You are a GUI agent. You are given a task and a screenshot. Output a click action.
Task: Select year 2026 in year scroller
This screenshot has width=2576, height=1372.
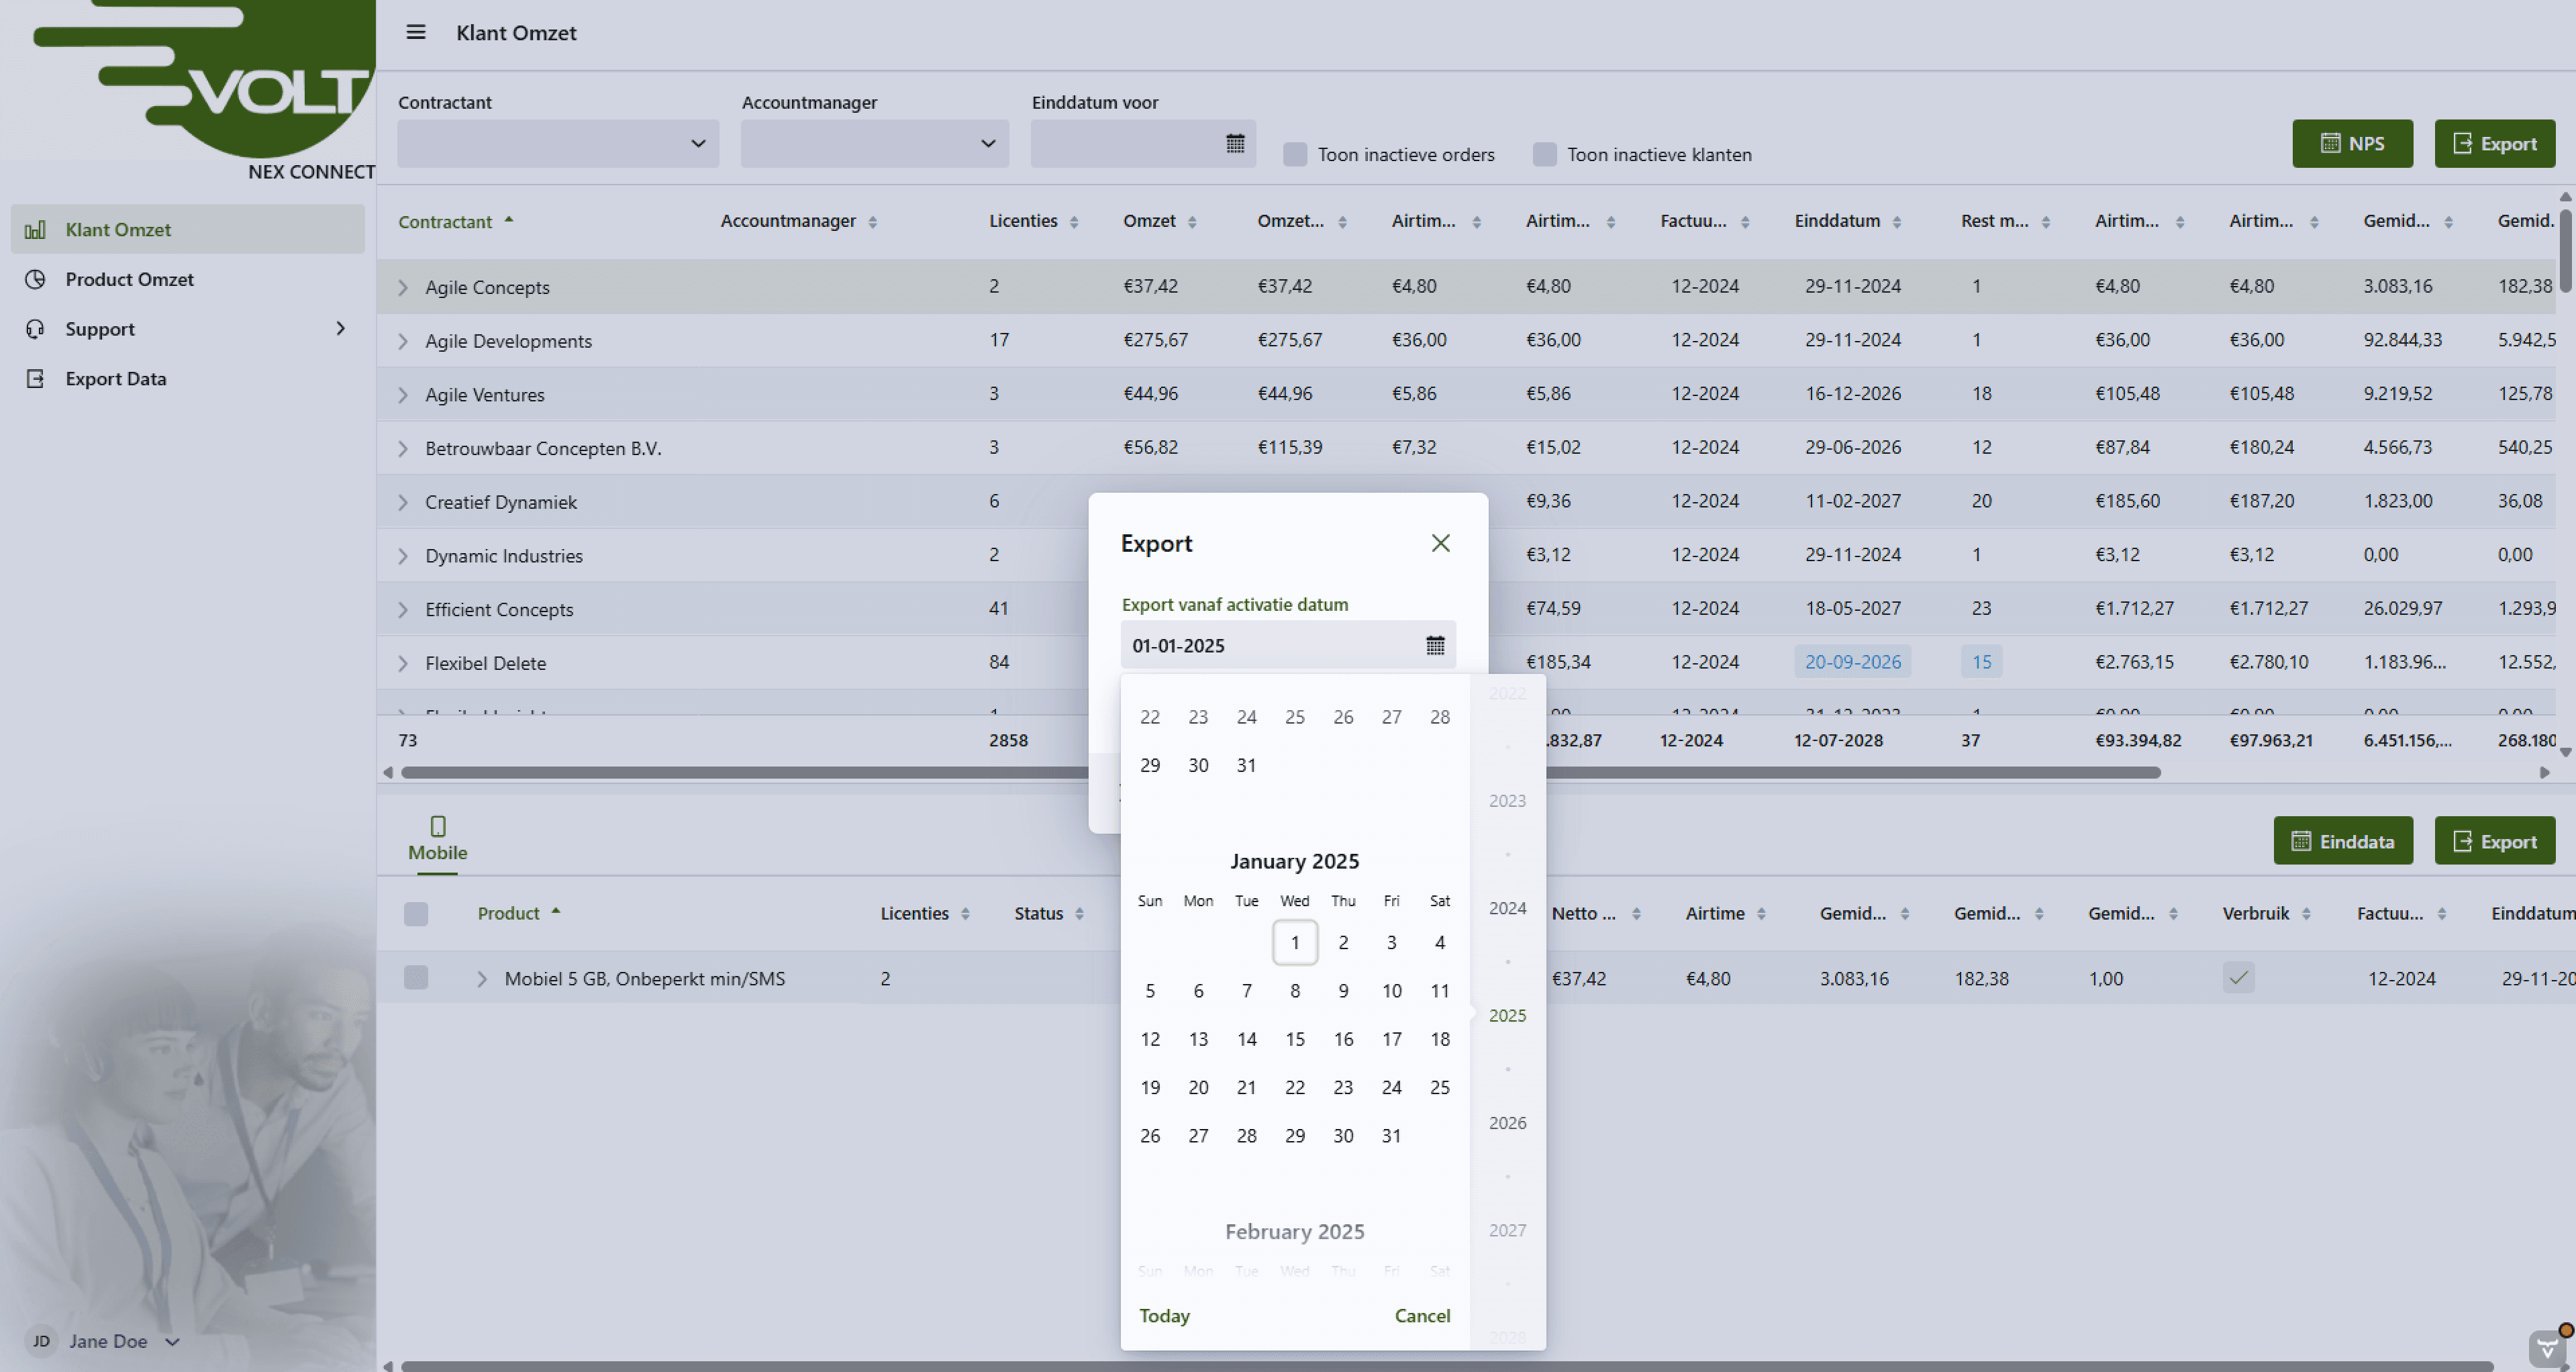pyautogui.click(x=1507, y=1122)
